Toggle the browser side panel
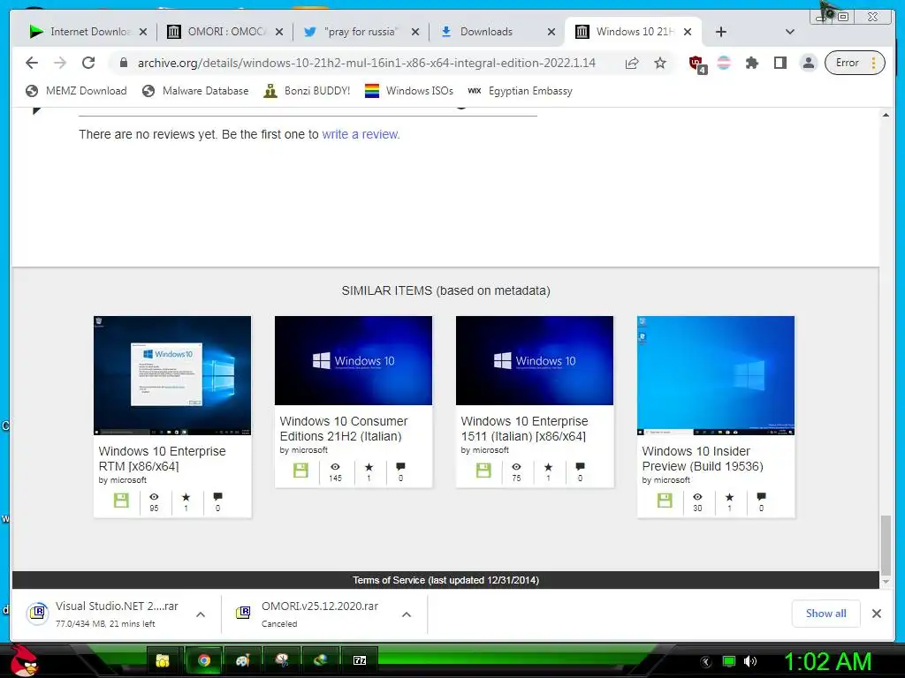The width and height of the screenshot is (905, 678). click(x=780, y=63)
